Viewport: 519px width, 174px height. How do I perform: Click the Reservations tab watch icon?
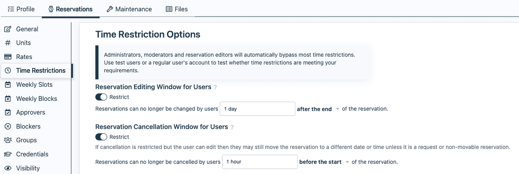(51, 9)
